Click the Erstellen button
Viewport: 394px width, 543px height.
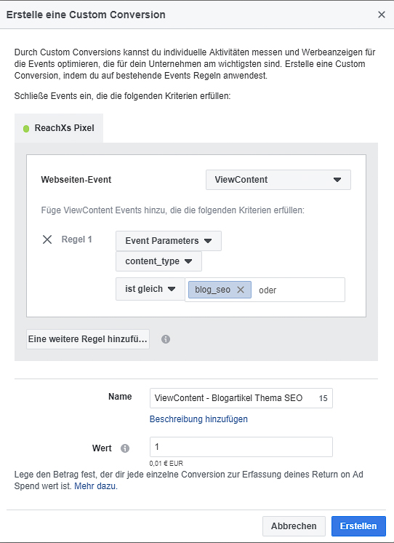(x=358, y=526)
